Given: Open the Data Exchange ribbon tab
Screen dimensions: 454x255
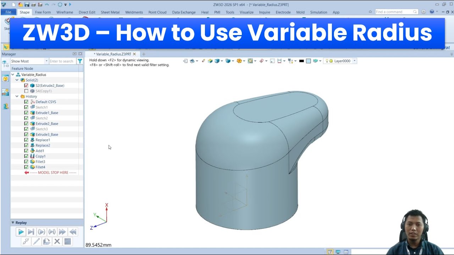Looking at the screenshot, I should tap(184, 12).
